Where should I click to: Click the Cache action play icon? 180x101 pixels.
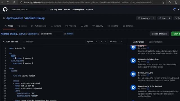click(133, 47)
